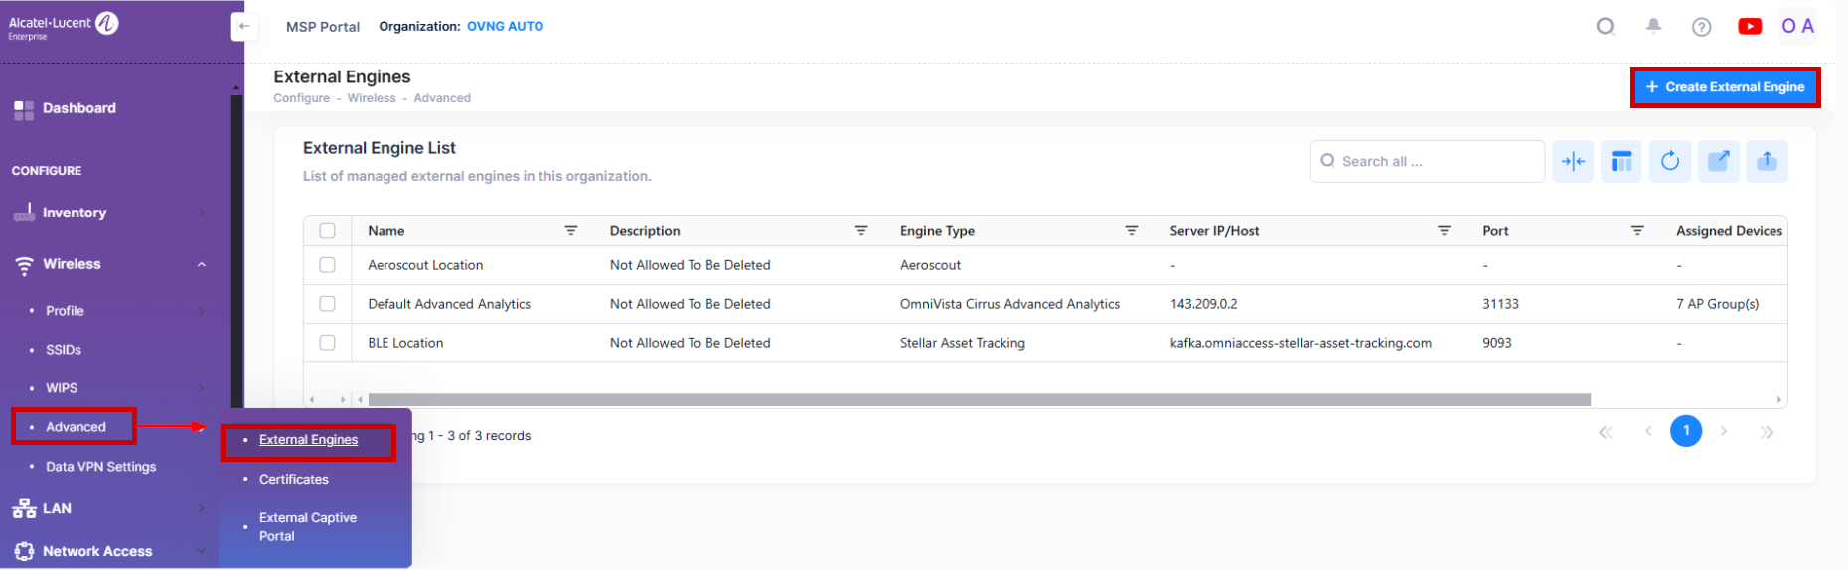Screen dimensions: 1848x570
Task: Open the Name column filter menu
Action: (x=571, y=231)
